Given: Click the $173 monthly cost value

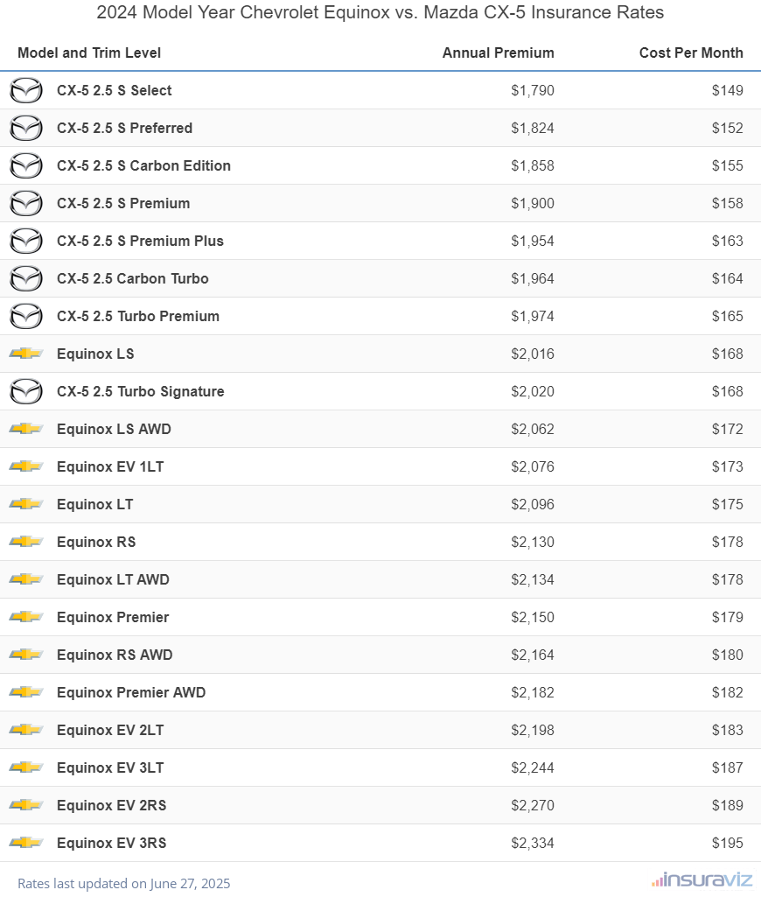Looking at the screenshot, I should [727, 466].
